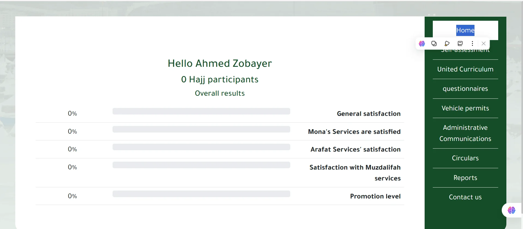Open Administrative Communications
The height and width of the screenshot is (229, 523).
coord(465,133)
